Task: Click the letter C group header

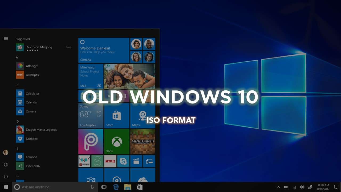Action: pyautogui.click(x=17, y=85)
